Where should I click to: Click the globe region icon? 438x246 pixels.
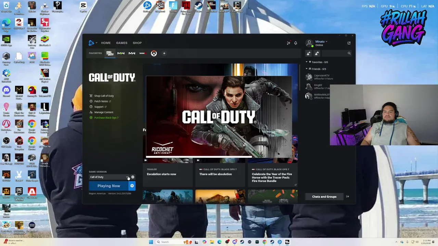pos(133,177)
